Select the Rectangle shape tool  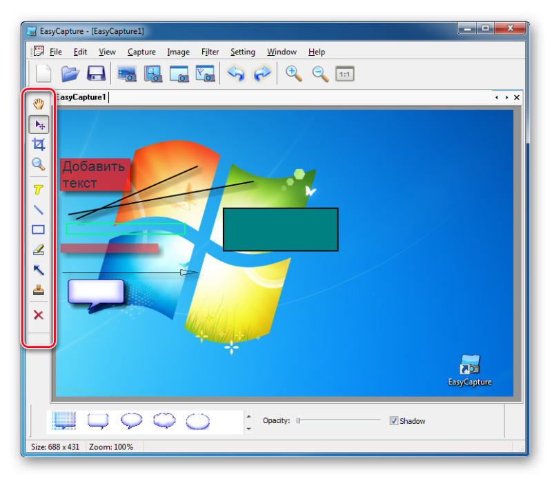tap(39, 230)
